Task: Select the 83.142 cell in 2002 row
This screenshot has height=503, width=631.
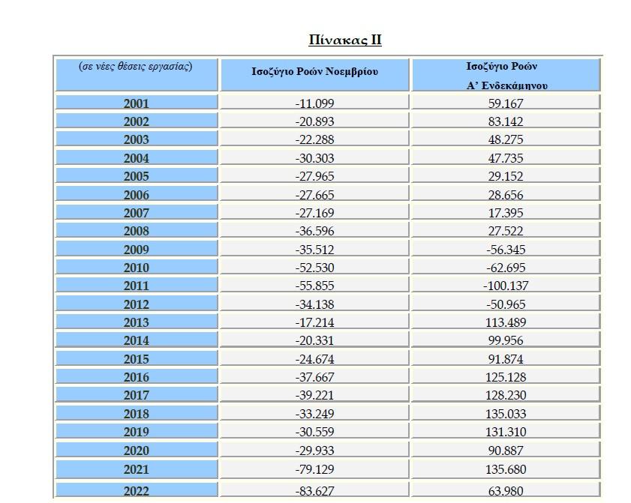Action: click(x=506, y=120)
